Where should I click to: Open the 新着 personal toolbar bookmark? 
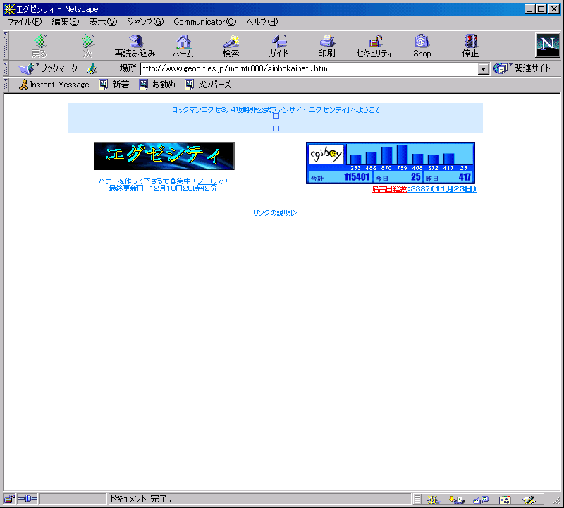tap(114, 85)
